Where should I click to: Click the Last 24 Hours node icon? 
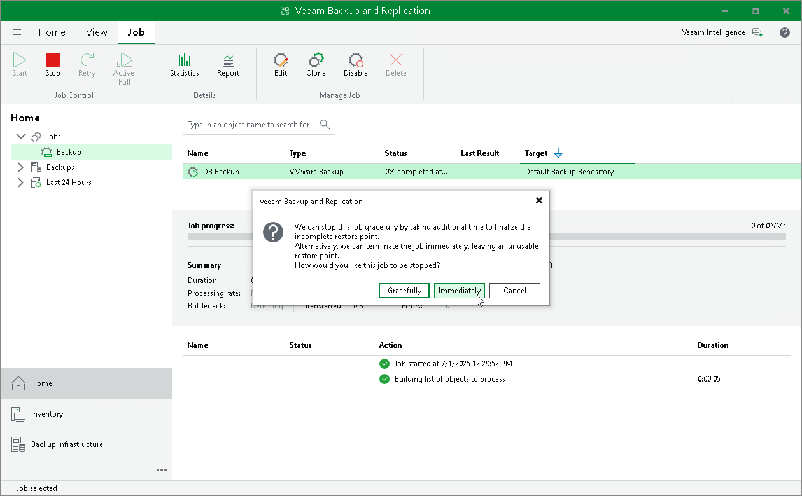coord(36,183)
